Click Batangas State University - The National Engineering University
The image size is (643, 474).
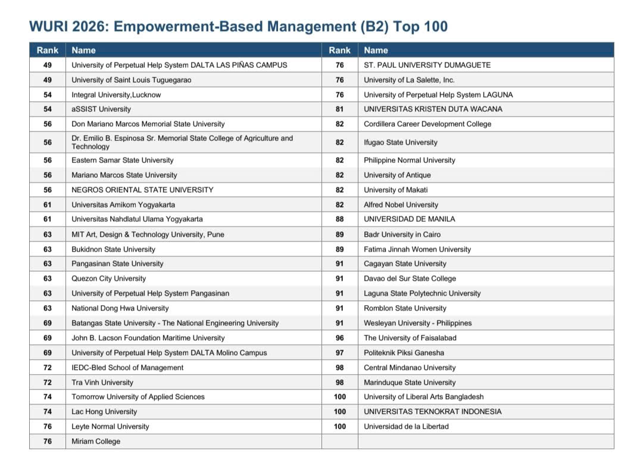[x=175, y=323]
